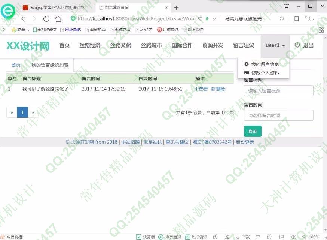Click the 退出 logout link
This screenshot has width=327, height=240.
pos(304,45)
